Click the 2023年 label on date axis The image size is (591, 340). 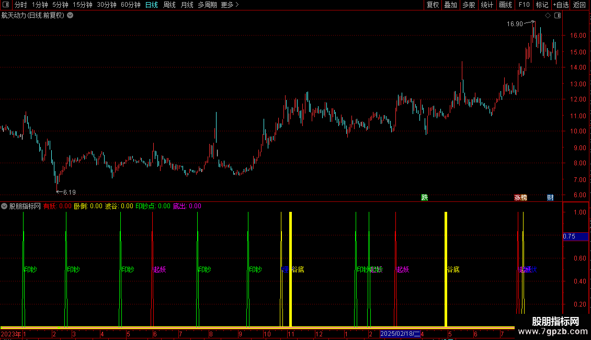click(11, 334)
